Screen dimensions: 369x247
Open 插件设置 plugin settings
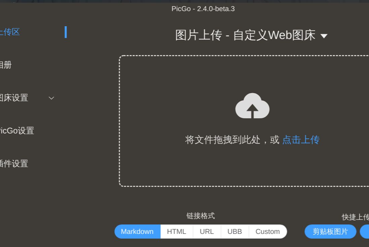click(x=14, y=164)
